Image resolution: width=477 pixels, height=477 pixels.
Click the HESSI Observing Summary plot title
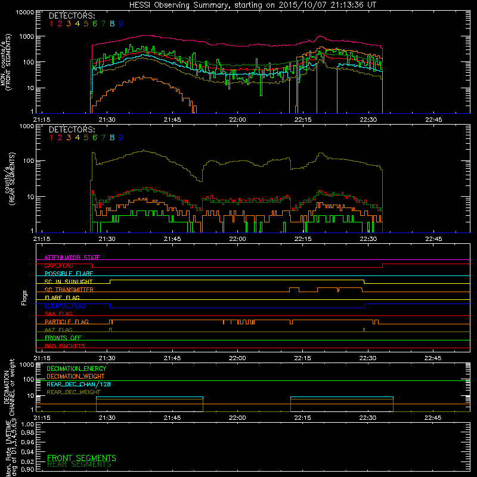252,5
